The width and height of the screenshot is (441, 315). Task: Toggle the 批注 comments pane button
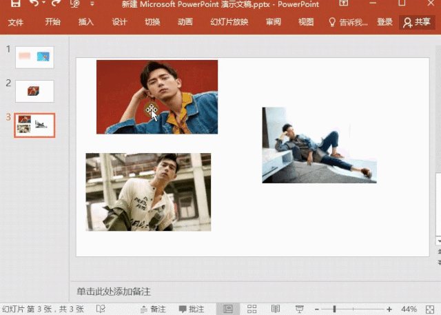(192, 309)
